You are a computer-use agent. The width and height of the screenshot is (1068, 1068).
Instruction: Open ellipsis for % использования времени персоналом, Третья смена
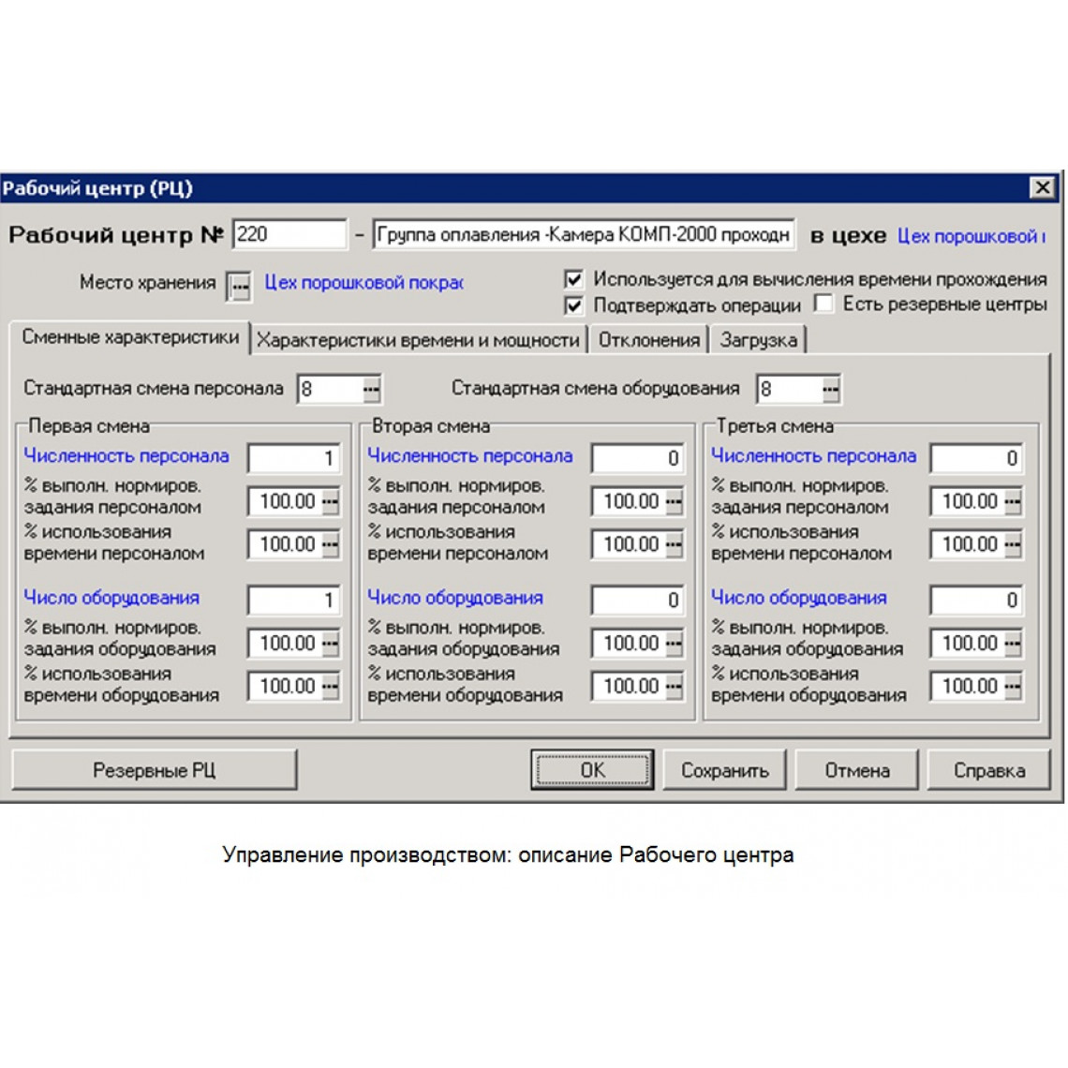(1013, 545)
